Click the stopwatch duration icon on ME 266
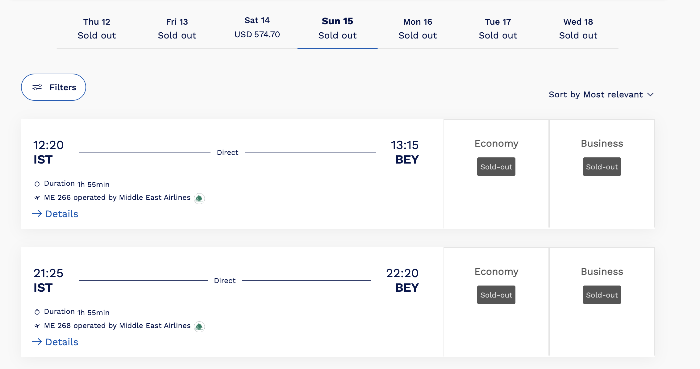Viewport: 700px width, 369px height. pos(37,184)
